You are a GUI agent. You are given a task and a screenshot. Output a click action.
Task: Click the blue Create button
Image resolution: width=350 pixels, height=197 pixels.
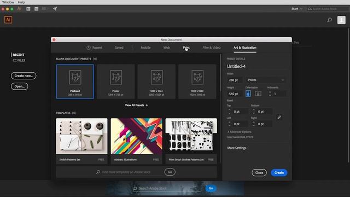(x=279, y=173)
